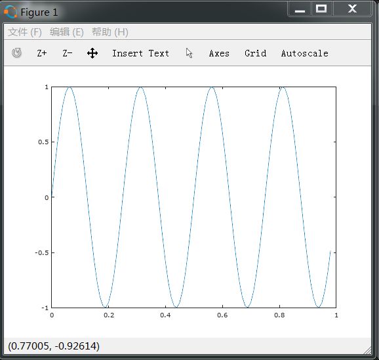Activate the Z+ zoom in tool

coord(42,53)
